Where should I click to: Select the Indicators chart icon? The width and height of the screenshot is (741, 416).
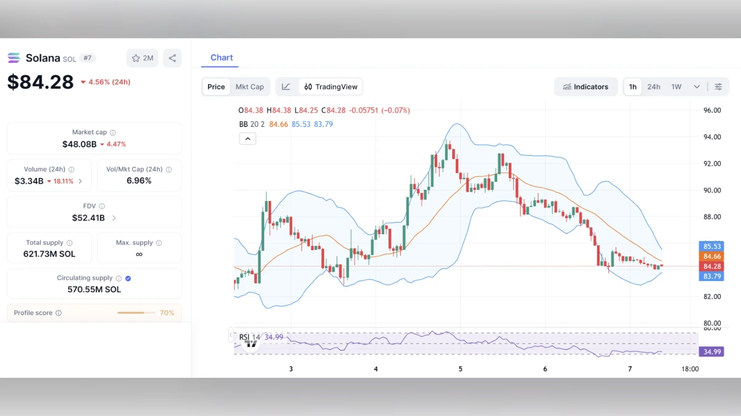[568, 87]
